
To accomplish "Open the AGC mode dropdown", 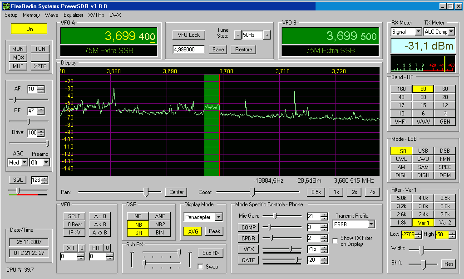I will (25, 162).
